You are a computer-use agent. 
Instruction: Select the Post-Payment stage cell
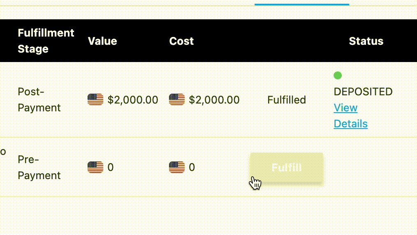tap(39, 100)
